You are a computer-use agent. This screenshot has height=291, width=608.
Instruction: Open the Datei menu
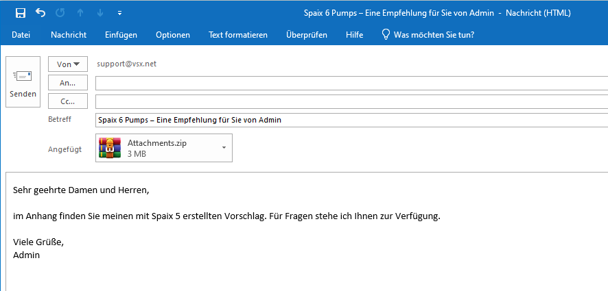21,35
